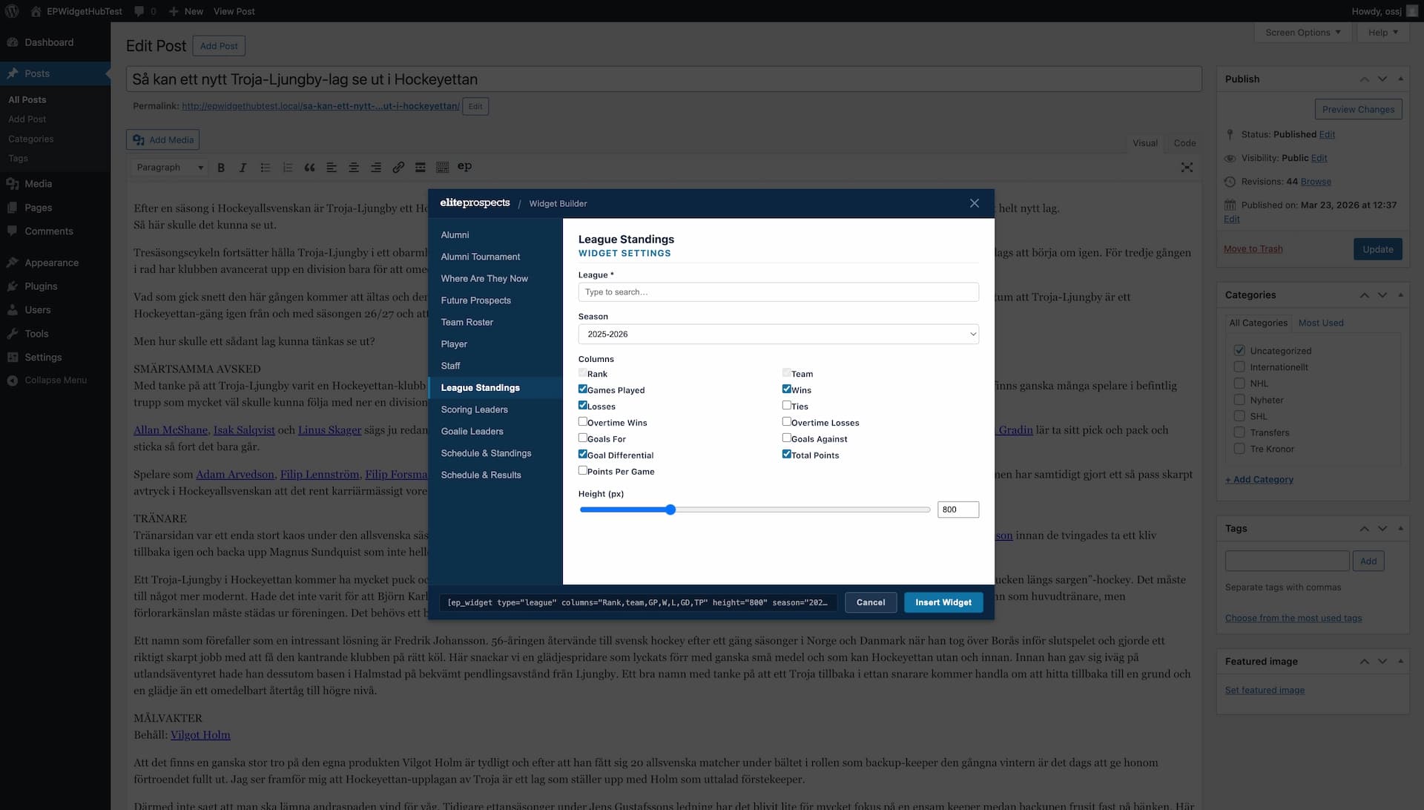Align text right in editor toolbar
This screenshot has height=810, width=1424.
pos(376,168)
